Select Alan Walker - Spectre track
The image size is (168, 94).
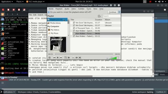point(95,31)
